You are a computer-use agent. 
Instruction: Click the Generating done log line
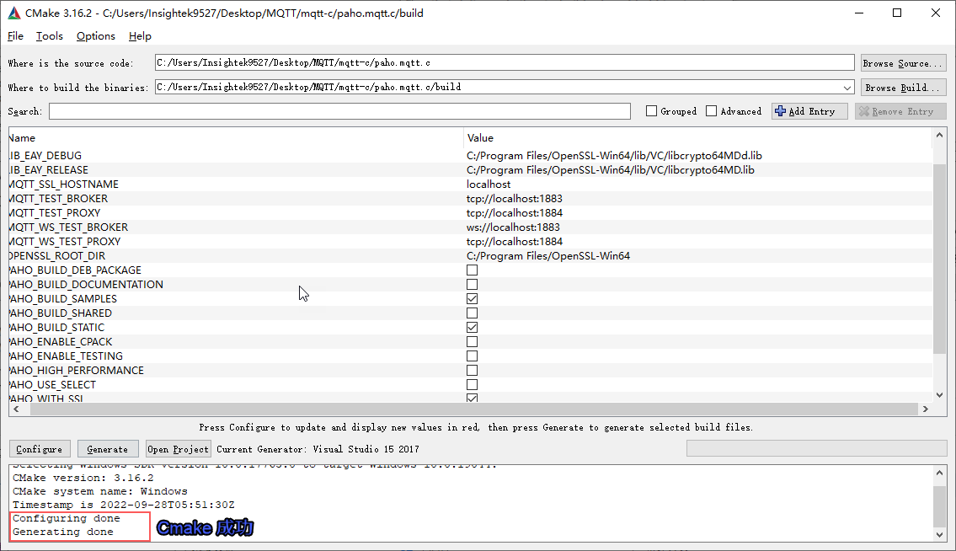pyautogui.click(x=63, y=532)
